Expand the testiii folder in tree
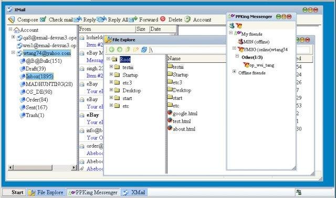336x198 pixels. point(111,67)
